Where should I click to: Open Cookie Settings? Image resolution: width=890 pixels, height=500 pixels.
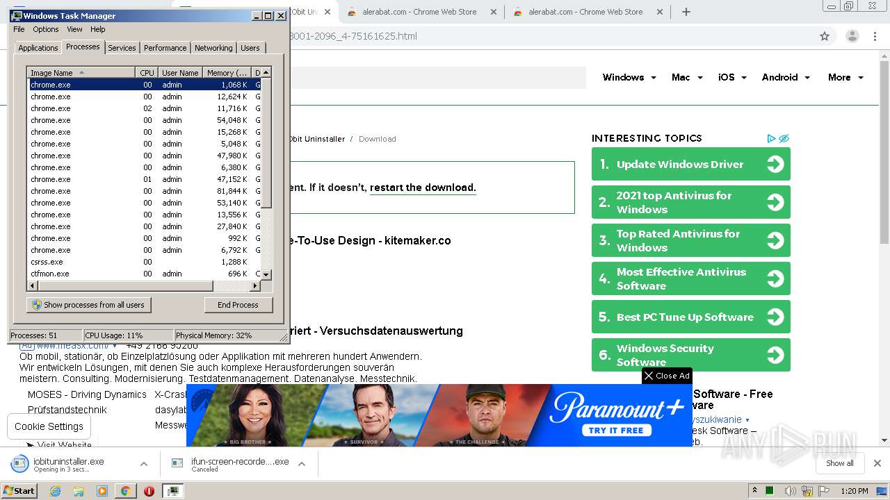pos(49,426)
